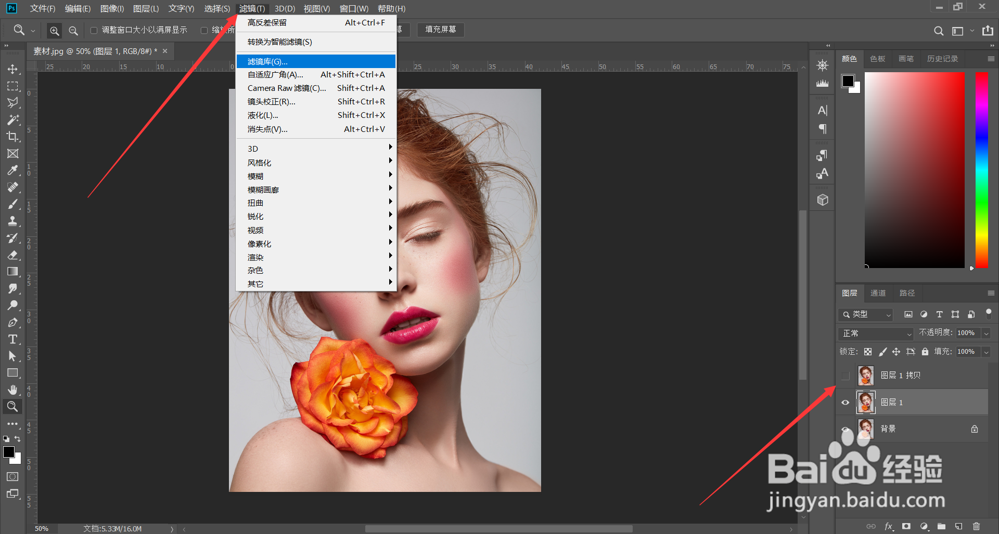Select the Eyedropper tool
The width and height of the screenshot is (999, 534).
12,170
